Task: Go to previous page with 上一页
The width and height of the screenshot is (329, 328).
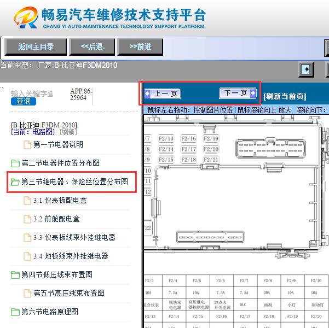Action: pos(163,93)
